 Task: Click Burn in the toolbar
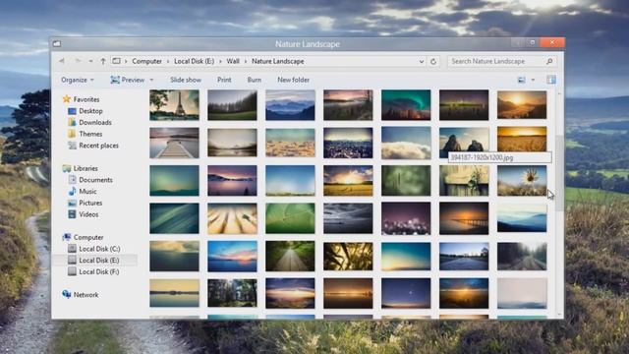coord(255,80)
